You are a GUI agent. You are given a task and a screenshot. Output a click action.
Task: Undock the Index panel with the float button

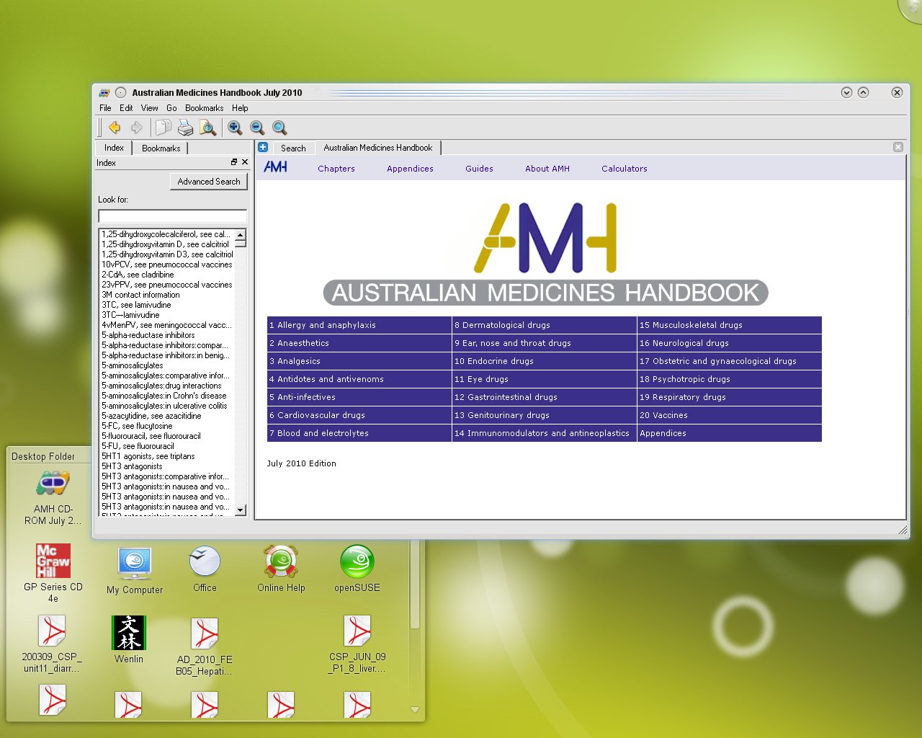[x=233, y=162]
